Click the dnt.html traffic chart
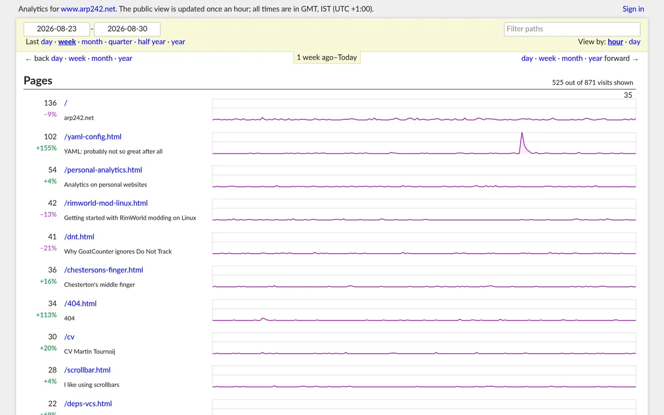This screenshot has width=664, height=415. (x=424, y=243)
